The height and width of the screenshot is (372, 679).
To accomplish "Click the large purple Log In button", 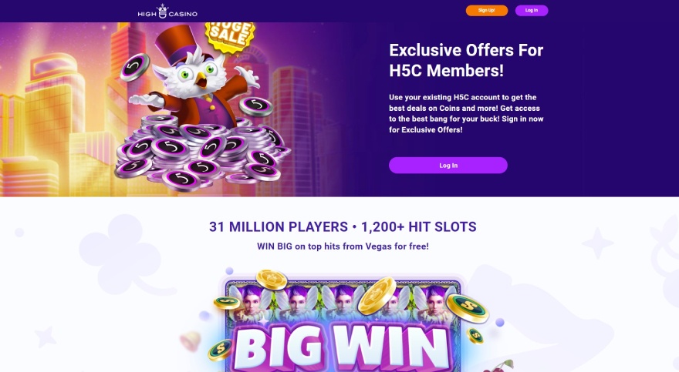I will click(448, 166).
